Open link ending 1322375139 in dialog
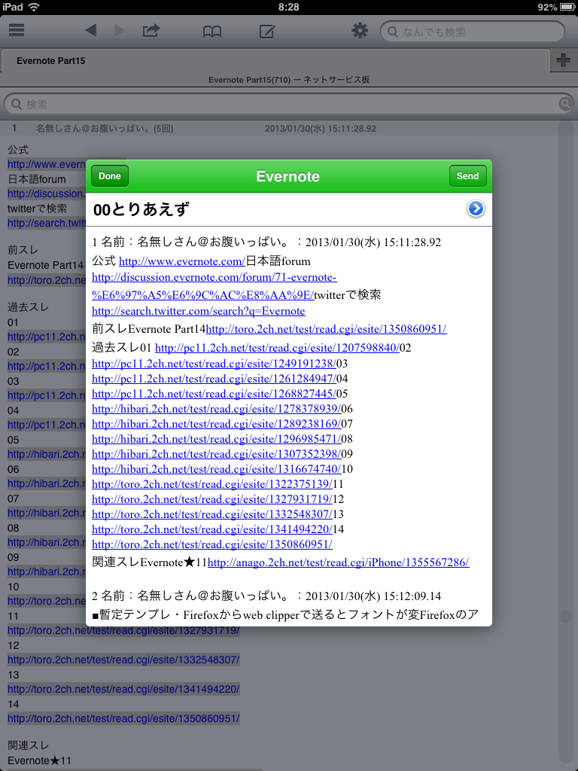This screenshot has height=771, width=578. [212, 484]
